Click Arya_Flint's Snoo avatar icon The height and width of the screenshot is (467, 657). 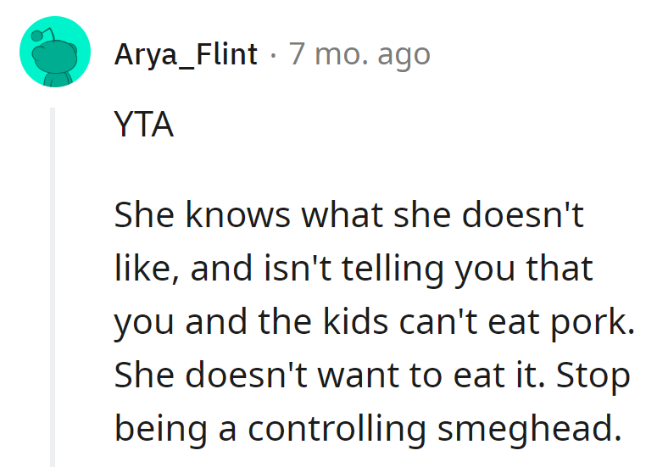click(55, 54)
